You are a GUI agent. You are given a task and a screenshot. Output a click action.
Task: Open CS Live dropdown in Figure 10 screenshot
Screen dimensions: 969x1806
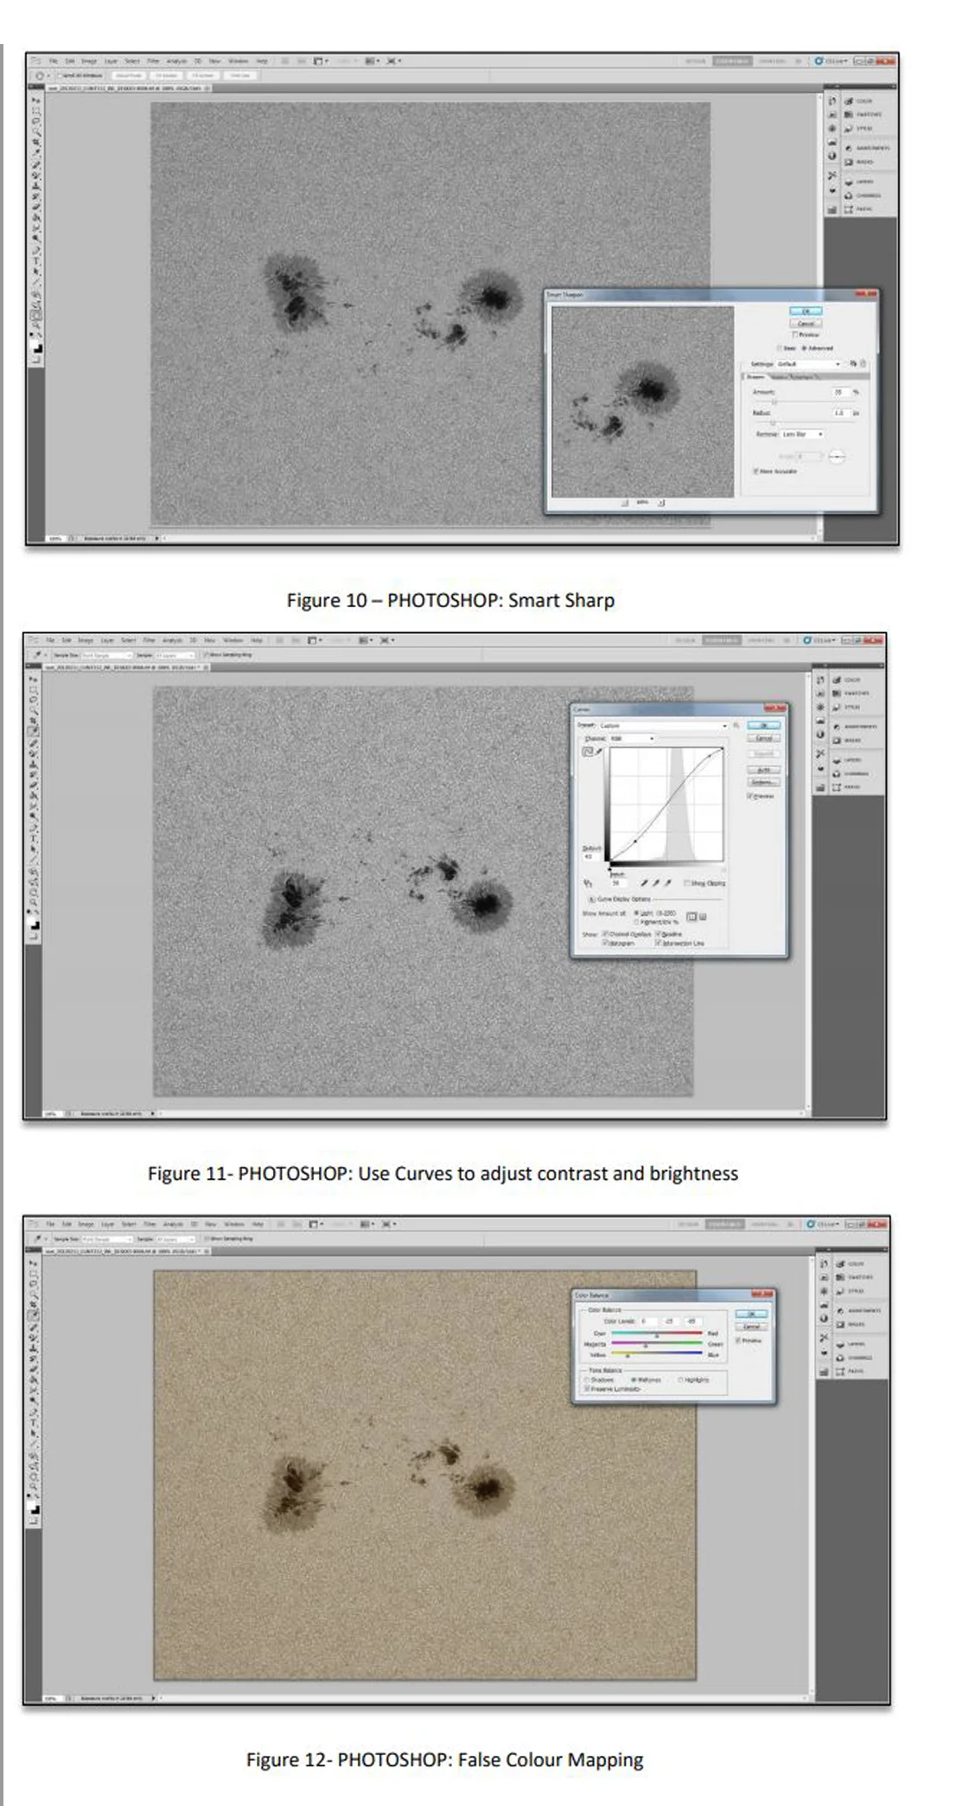point(831,61)
